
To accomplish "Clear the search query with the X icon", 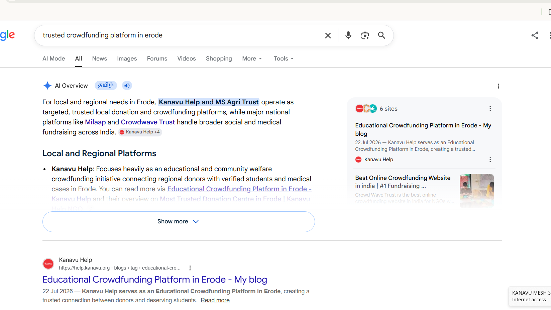I will (328, 35).
